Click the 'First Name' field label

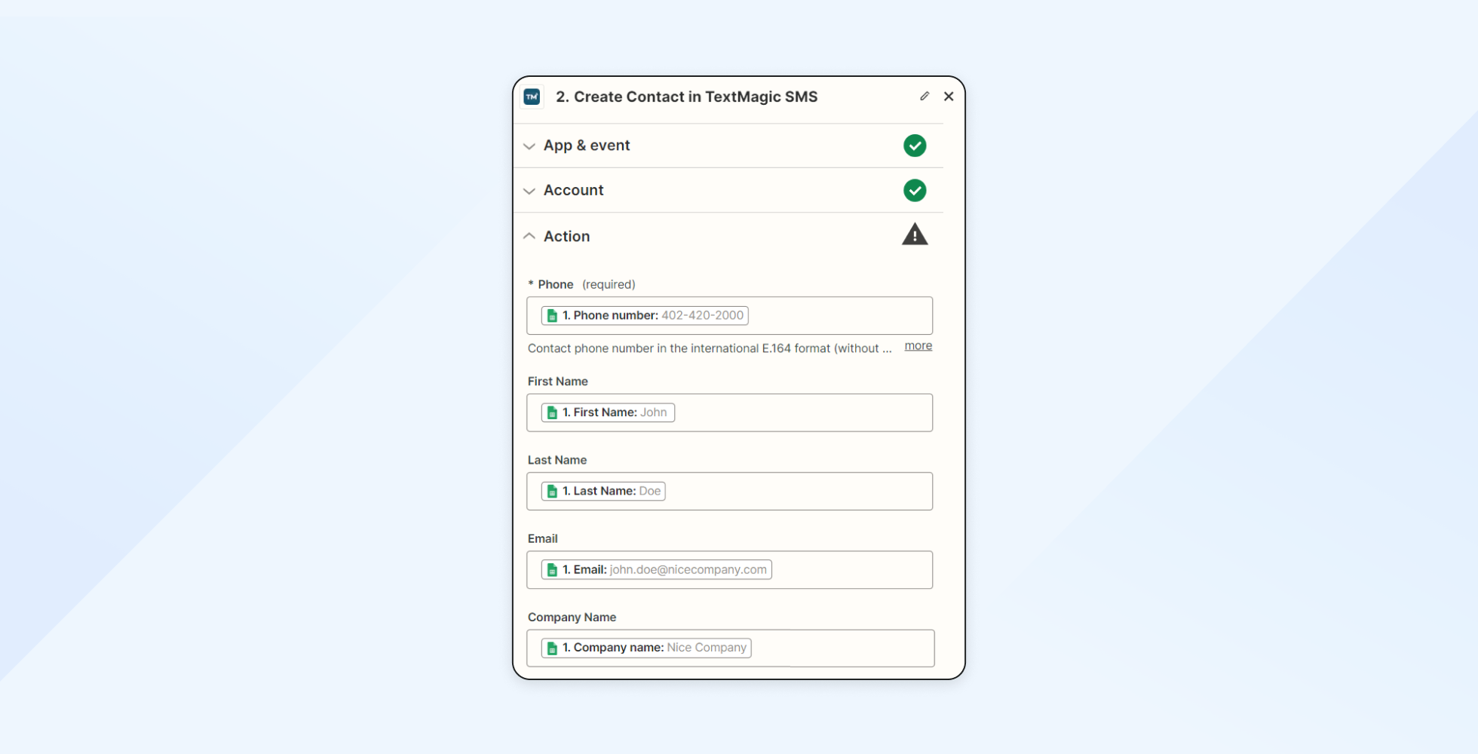click(x=557, y=382)
